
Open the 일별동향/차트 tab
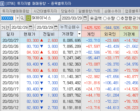pos(89,11)
